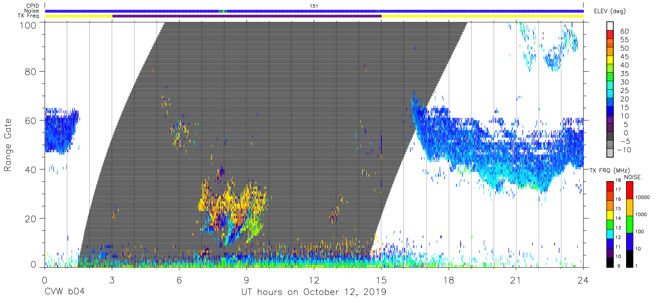Click the '55' tick on the ELEV colorbar
The height and width of the screenshot is (303, 656).
[x=623, y=40]
